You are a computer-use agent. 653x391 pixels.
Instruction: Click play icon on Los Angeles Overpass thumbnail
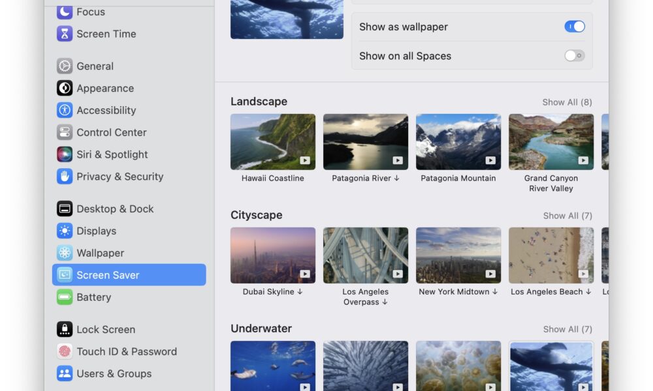[398, 274]
